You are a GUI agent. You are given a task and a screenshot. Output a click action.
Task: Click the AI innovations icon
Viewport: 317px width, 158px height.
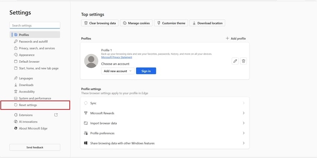[16, 121]
